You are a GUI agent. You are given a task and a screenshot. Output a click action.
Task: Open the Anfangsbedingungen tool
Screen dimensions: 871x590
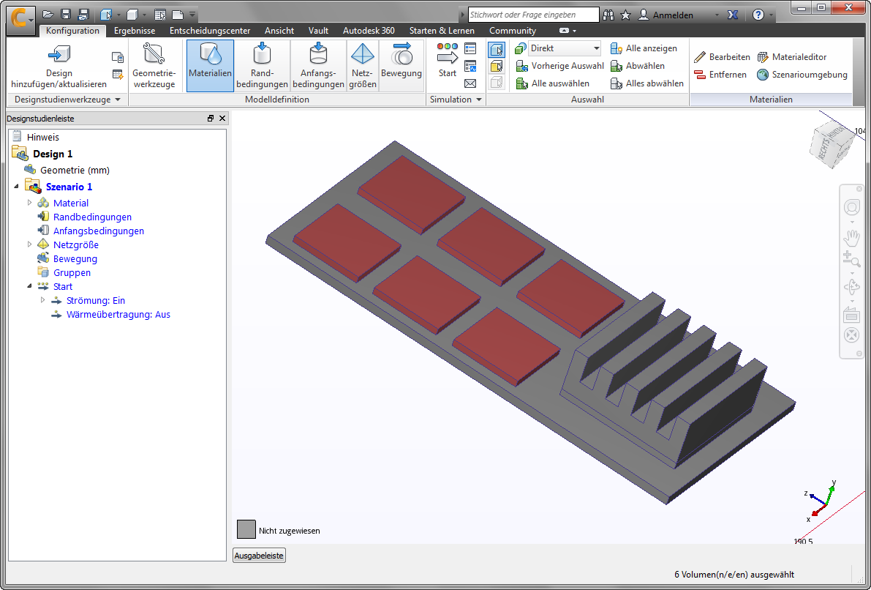pos(318,66)
